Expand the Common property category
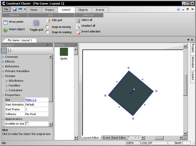 point(3,57)
